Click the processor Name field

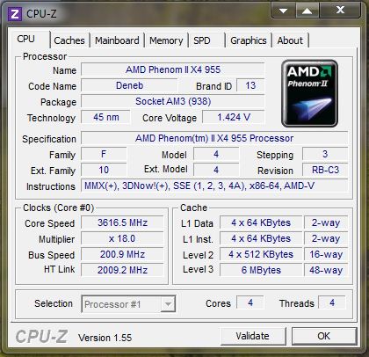tap(173, 69)
